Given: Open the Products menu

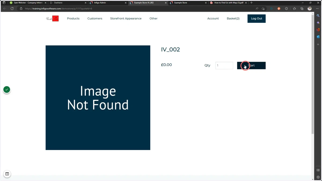Looking at the screenshot, I should 73,19.
